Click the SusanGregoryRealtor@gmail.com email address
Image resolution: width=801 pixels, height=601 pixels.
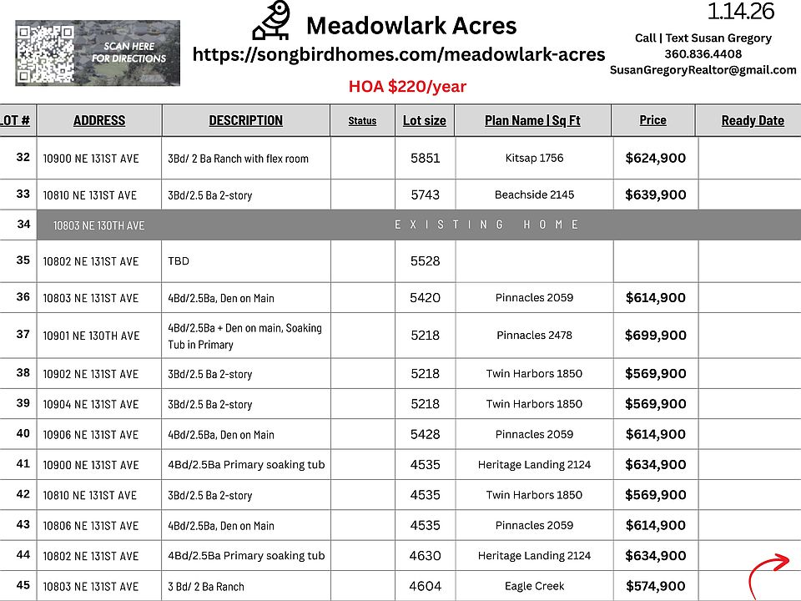[x=703, y=70]
